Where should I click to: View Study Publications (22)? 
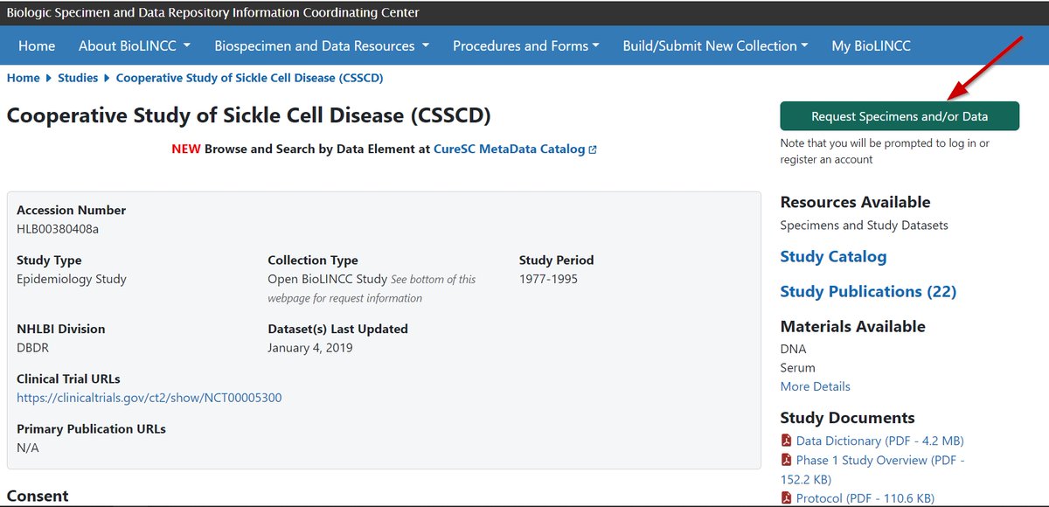(868, 291)
